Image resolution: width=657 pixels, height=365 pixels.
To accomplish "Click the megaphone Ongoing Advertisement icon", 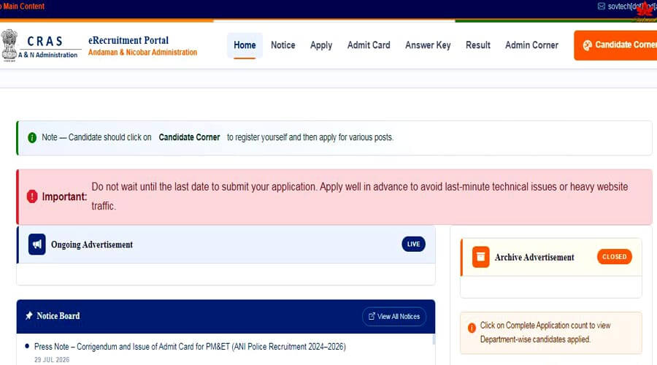I will (37, 245).
